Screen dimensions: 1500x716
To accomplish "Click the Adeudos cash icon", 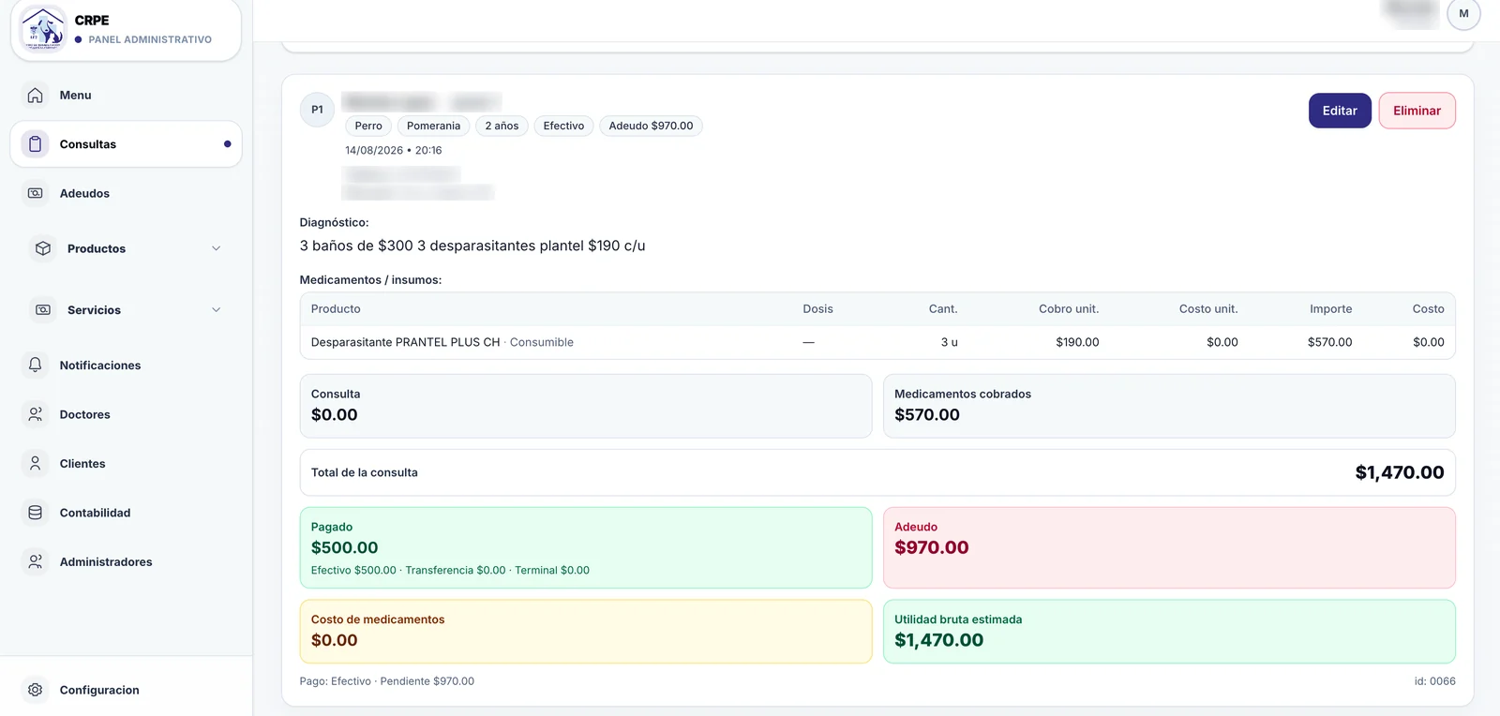I will pos(36,193).
